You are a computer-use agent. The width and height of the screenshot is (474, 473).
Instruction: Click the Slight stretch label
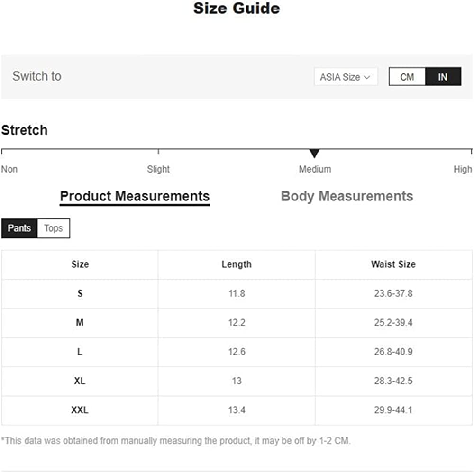click(x=158, y=169)
